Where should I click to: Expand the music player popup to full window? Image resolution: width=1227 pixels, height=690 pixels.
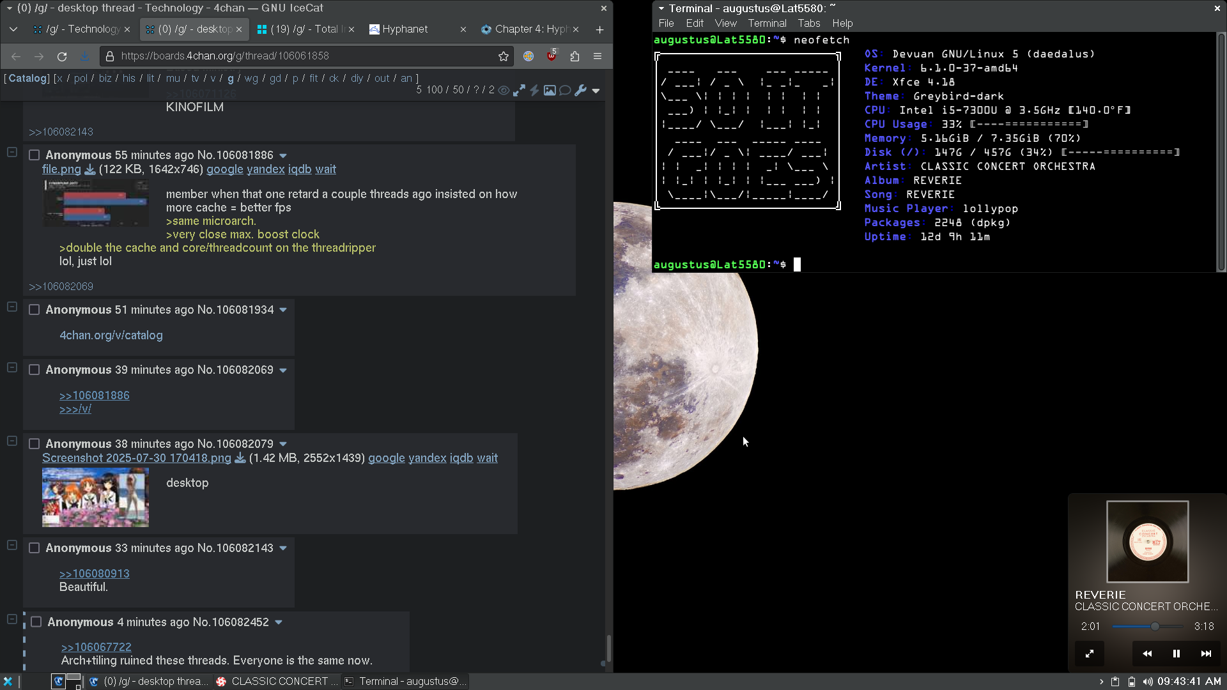coord(1090,654)
